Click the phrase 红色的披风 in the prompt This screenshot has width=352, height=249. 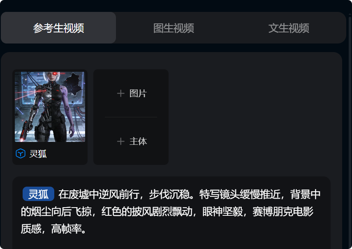(126, 212)
